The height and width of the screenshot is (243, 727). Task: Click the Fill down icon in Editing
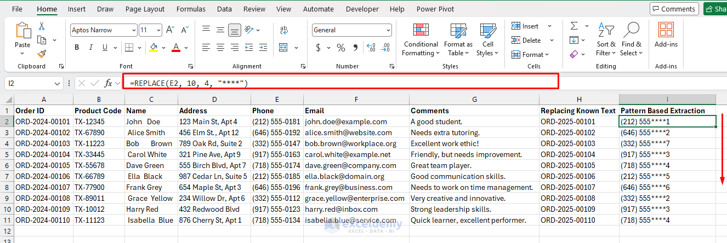pos(574,40)
